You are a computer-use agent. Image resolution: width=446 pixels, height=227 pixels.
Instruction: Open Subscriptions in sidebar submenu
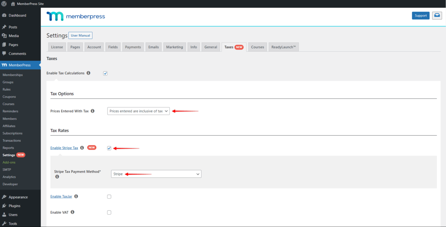pyautogui.click(x=12, y=133)
